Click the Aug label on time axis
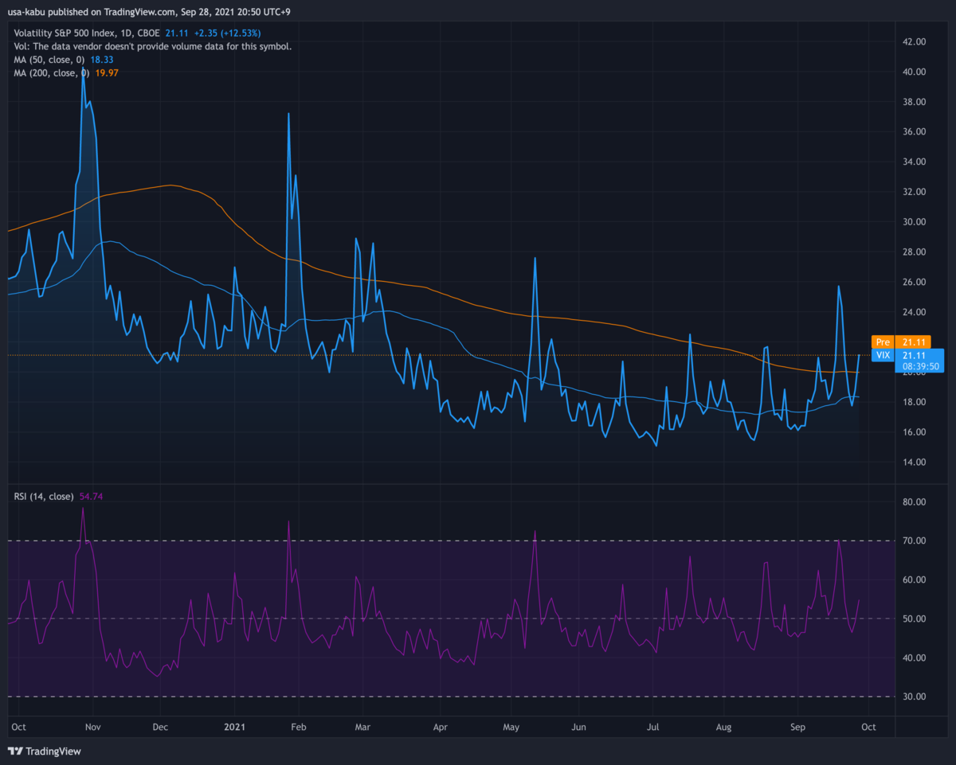Screen dimensions: 956x765 point(723,728)
